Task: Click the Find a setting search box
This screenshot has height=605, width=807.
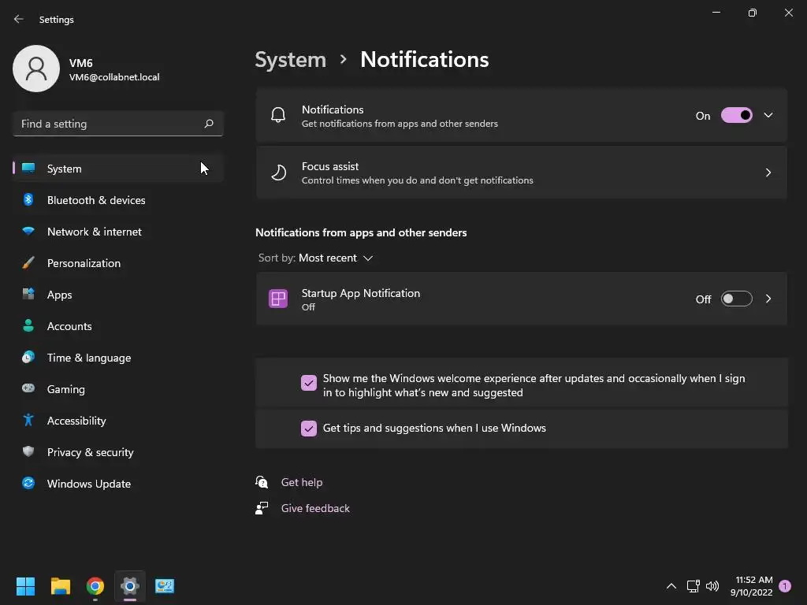Action: tap(109, 124)
